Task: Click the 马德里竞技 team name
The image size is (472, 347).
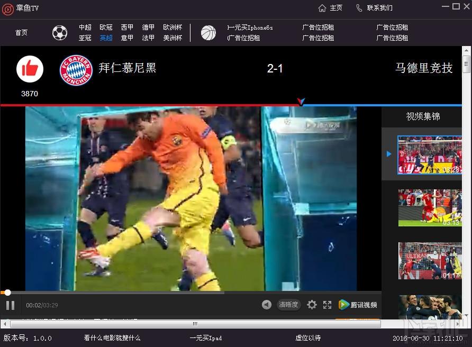Action: [424, 68]
